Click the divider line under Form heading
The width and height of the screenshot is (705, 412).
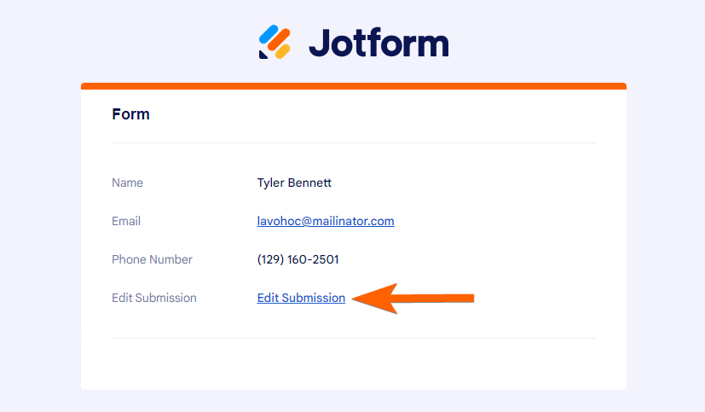point(354,142)
